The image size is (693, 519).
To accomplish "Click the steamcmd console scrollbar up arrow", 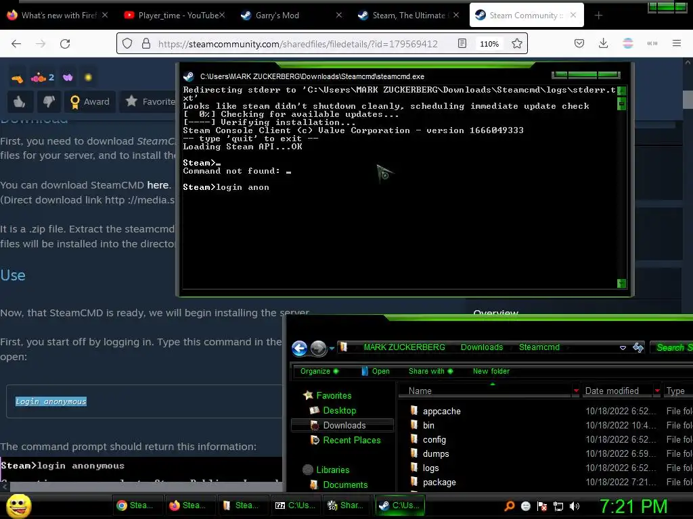I will 621,91.
